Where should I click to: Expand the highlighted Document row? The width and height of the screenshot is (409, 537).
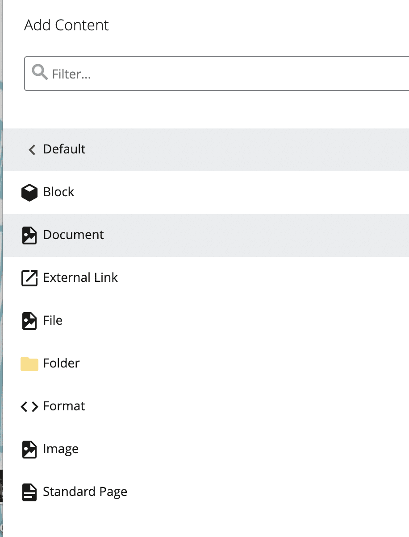pyautogui.click(x=73, y=235)
